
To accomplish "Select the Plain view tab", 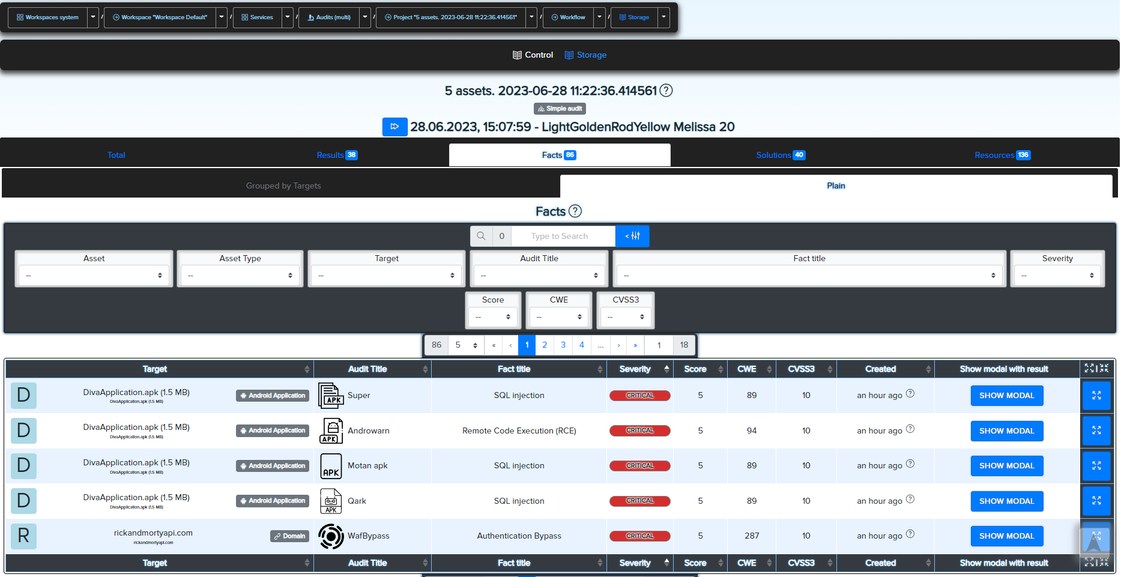I will pyautogui.click(x=836, y=186).
